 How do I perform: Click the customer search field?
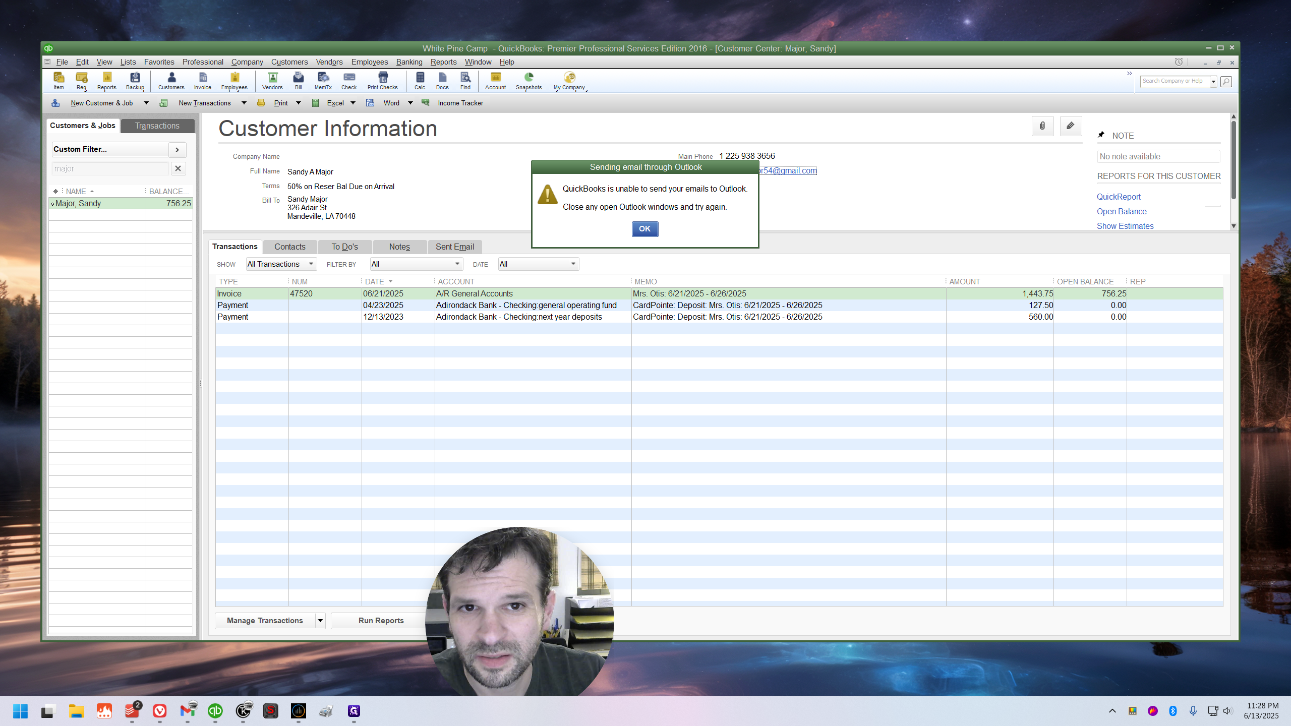(x=110, y=168)
